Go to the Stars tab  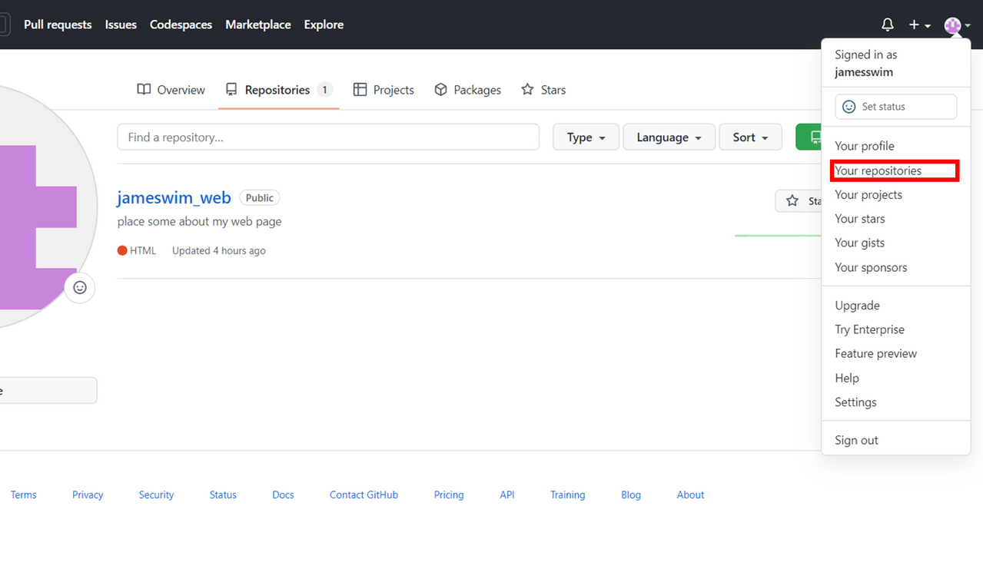point(543,90)
